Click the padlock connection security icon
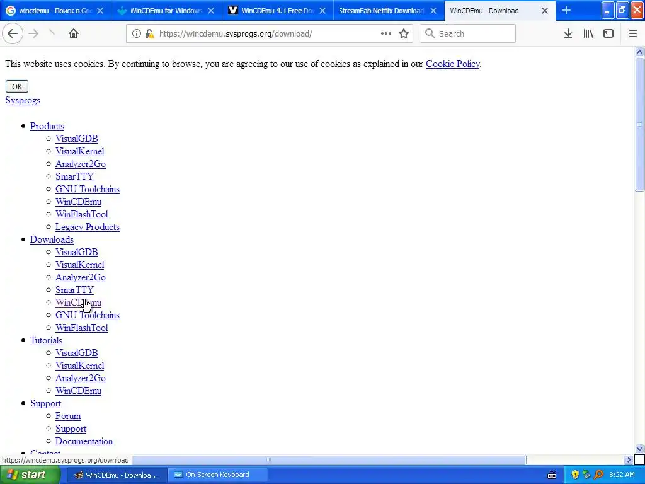The height and width of the screenshot is (484, 645). point(149,33)
